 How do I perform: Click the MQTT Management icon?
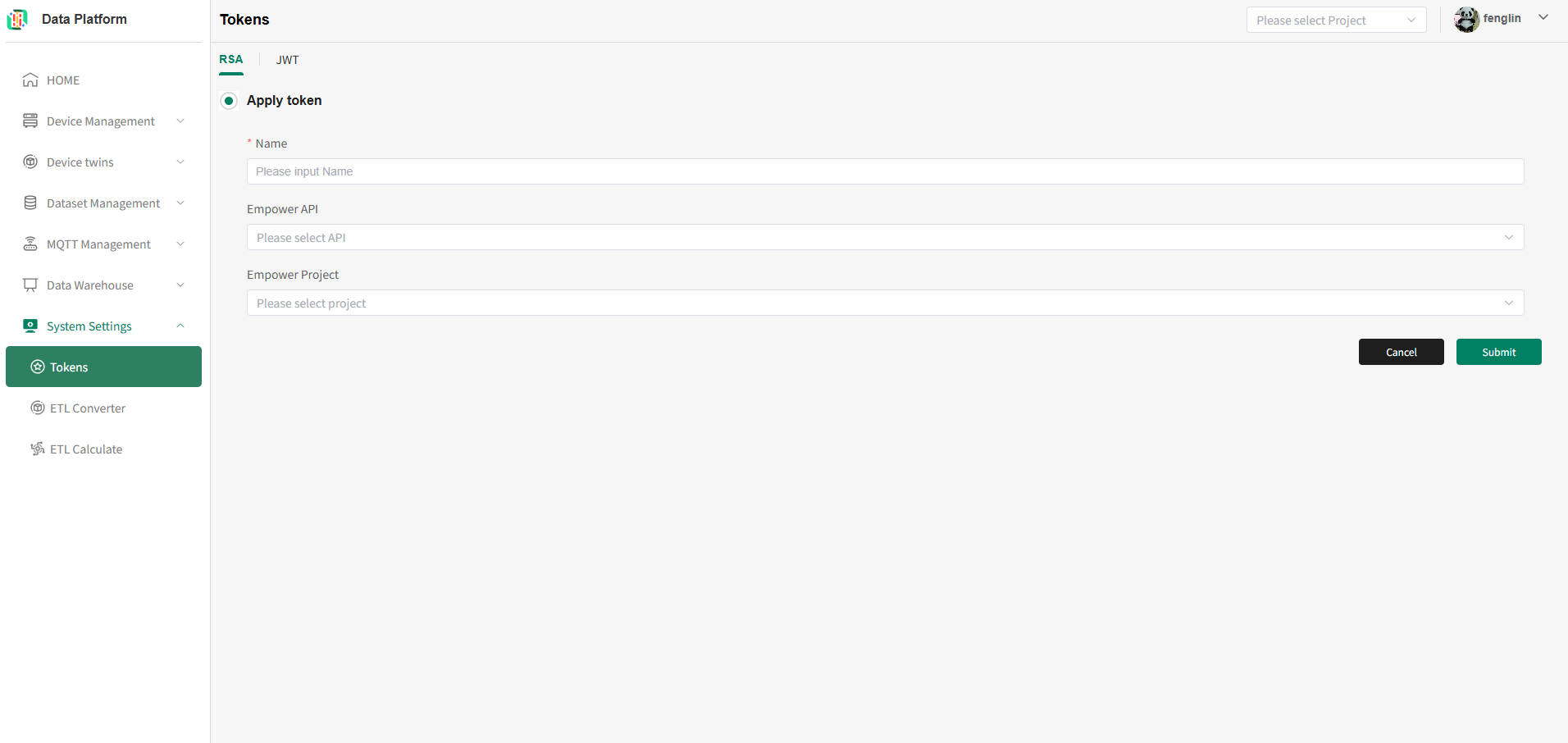pos(30,244)
